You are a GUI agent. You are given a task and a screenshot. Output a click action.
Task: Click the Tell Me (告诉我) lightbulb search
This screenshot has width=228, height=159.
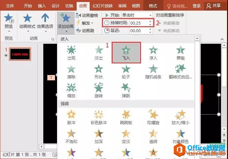pos(177,6)
